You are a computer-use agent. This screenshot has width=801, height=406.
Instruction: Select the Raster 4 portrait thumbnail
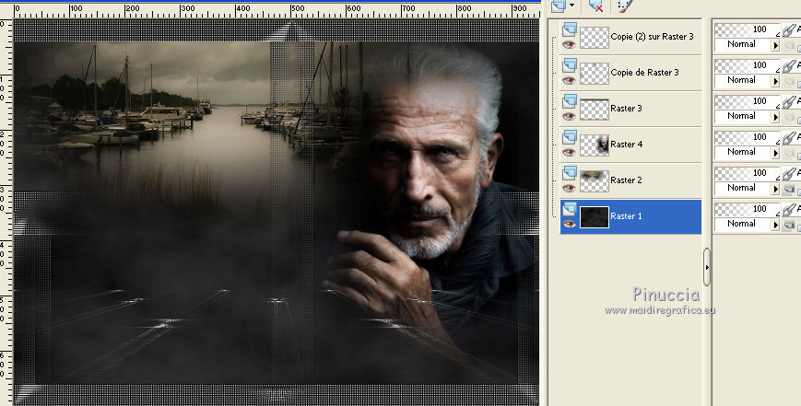[x=595, y=145]
